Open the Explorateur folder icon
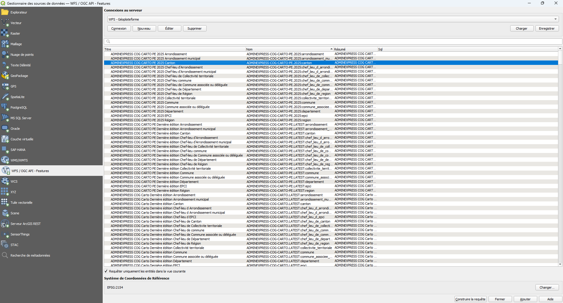Viewport: 563px width, 303px height. tap(5, 12)
